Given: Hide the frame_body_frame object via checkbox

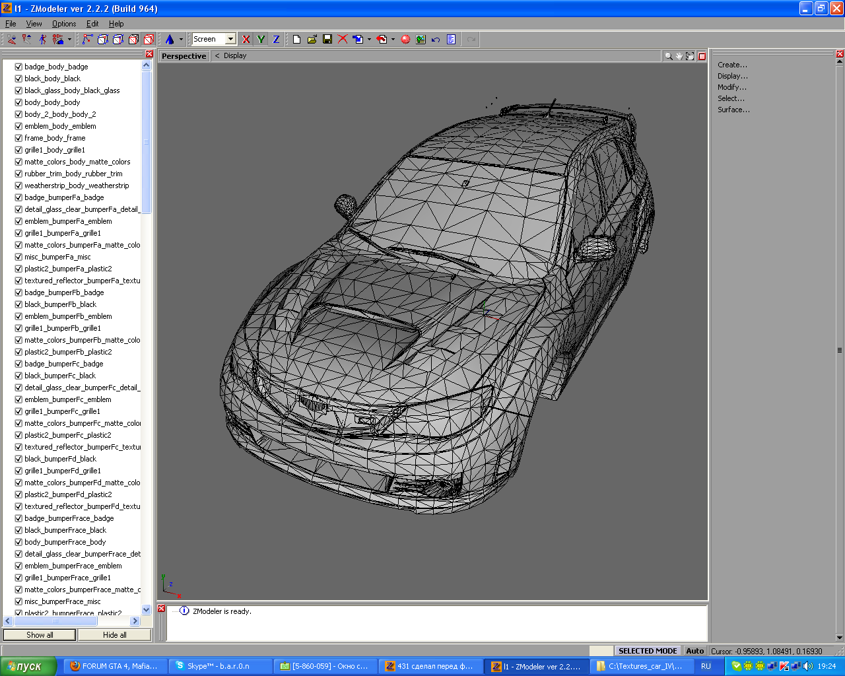Looking at the screenshot, I should (18, 138).
